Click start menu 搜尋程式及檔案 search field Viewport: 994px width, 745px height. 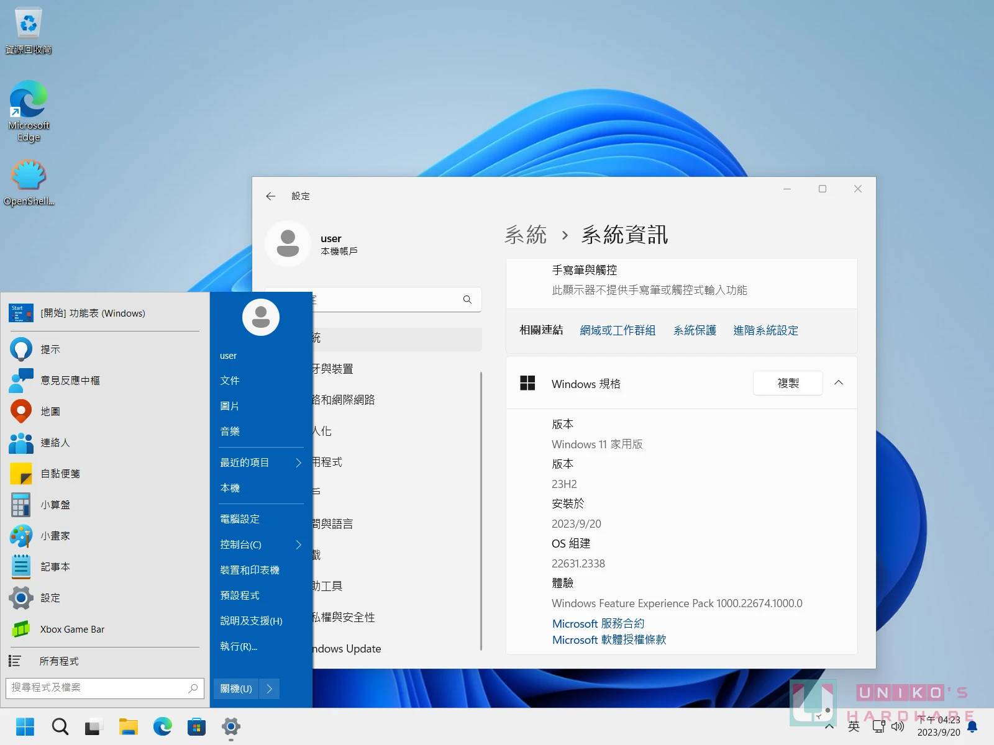(104, 688)
